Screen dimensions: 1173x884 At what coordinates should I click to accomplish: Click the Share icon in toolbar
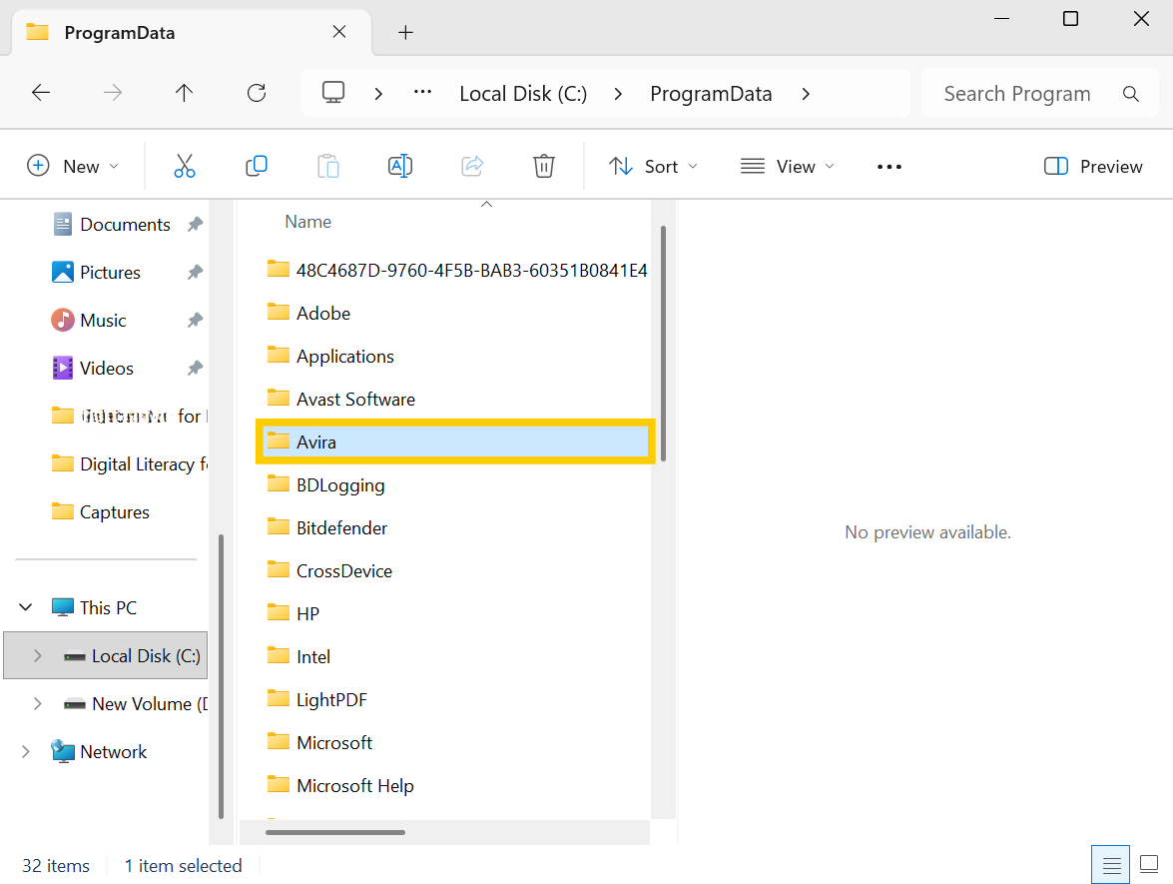point(472,166)
